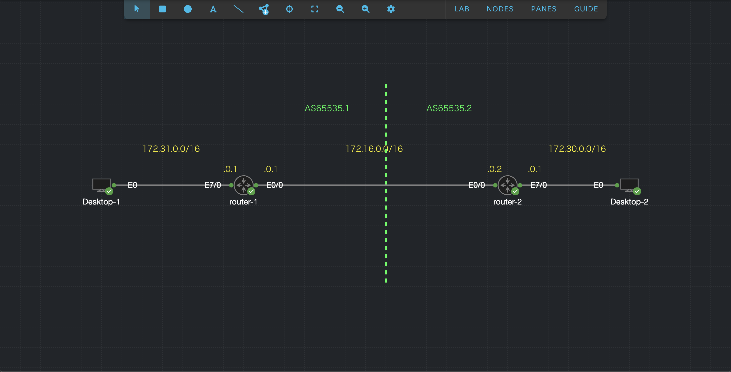
Task: Open the GUIDE tab
Action: pyautogui.click(x=586, y=9)
